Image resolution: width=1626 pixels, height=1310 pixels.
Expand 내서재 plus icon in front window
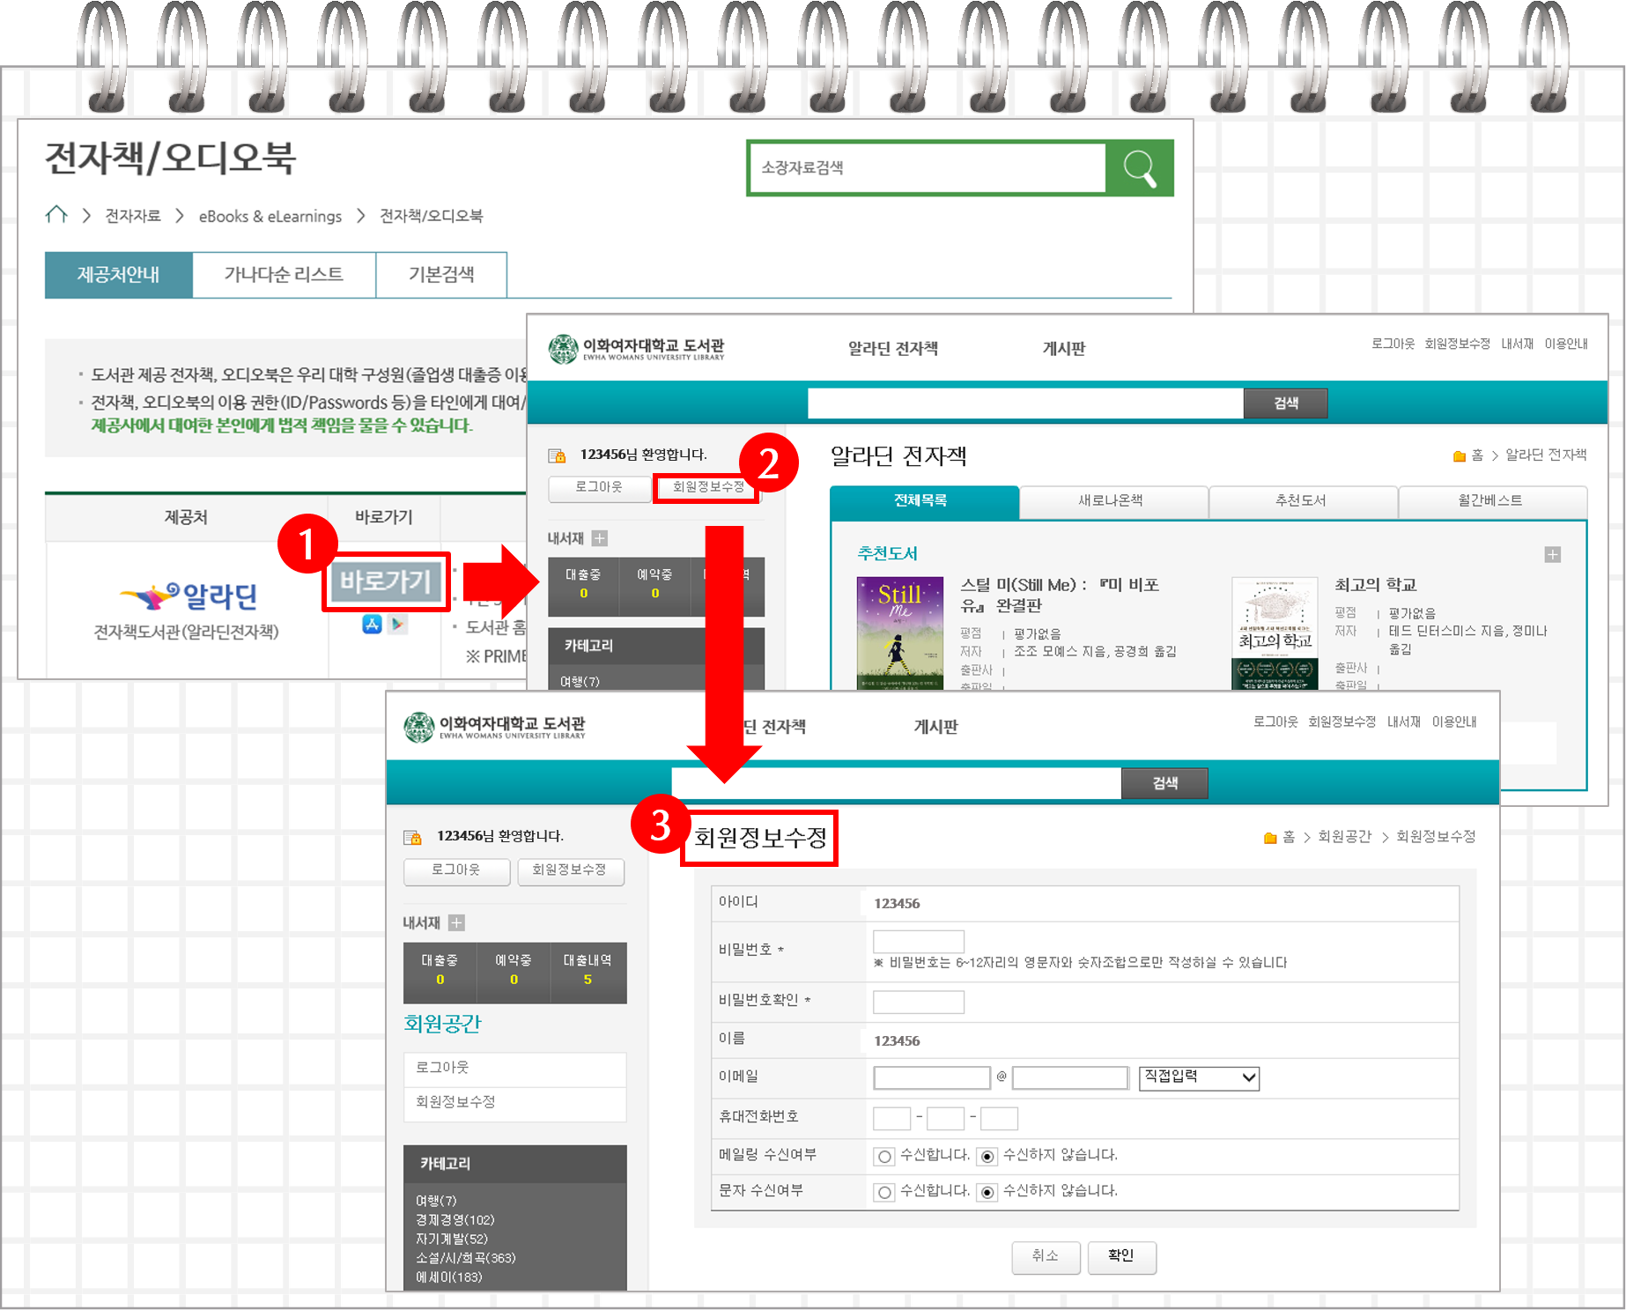click(456, 922)
